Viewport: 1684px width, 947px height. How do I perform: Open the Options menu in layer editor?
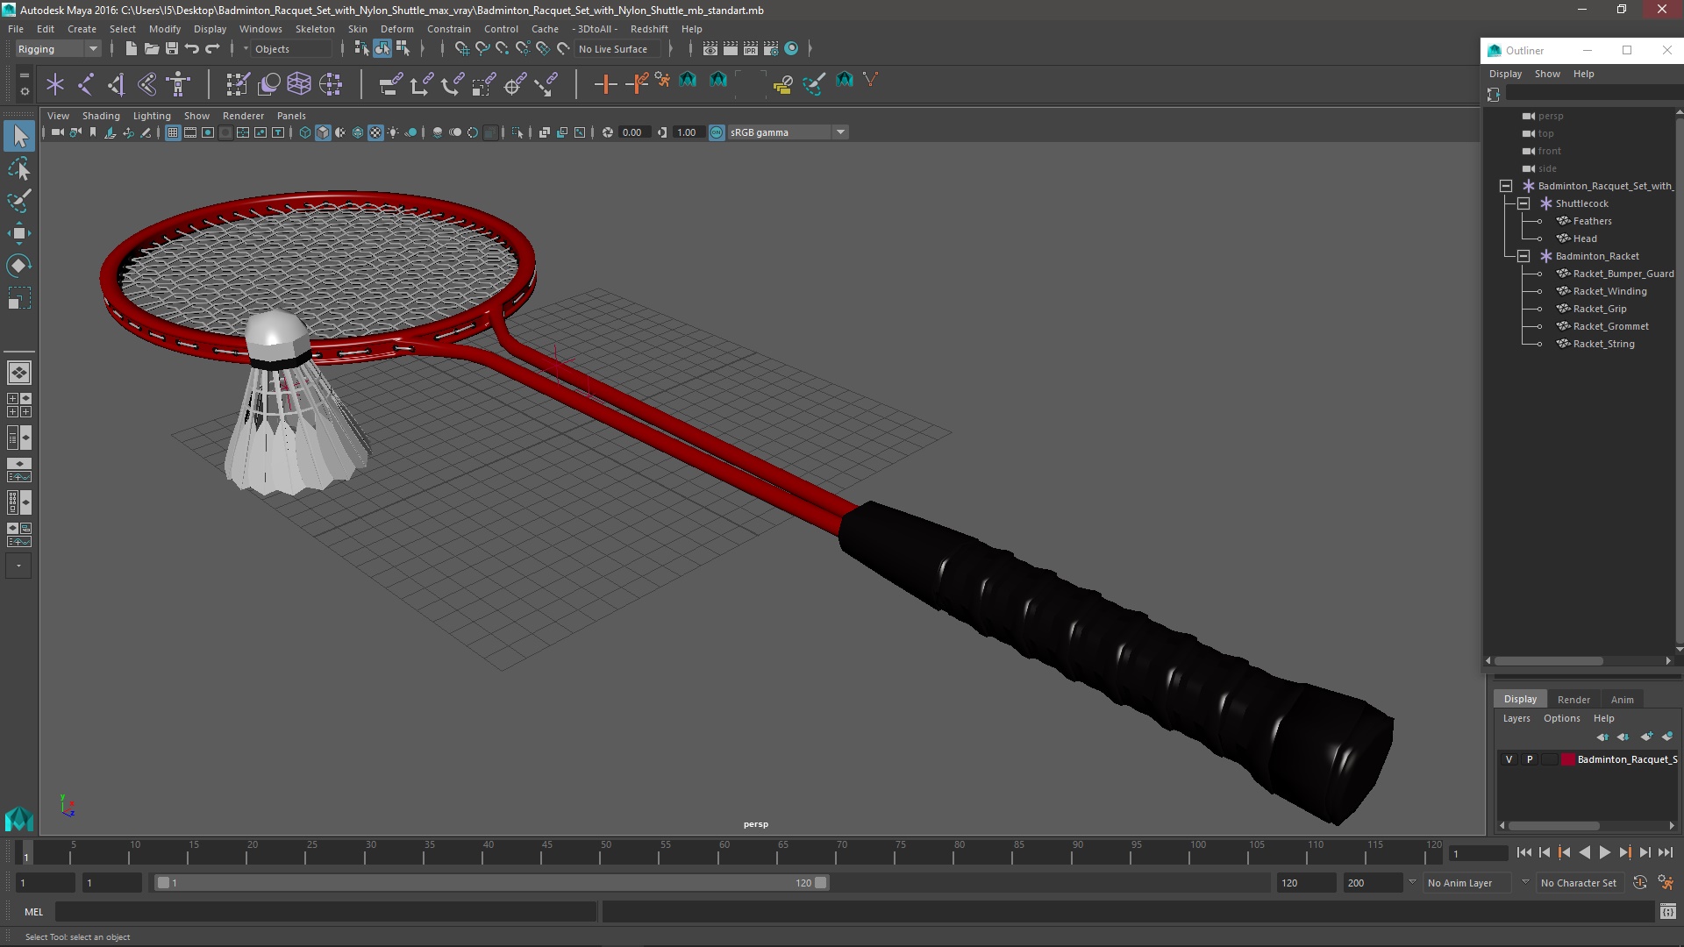click(x=1561, y=718)
